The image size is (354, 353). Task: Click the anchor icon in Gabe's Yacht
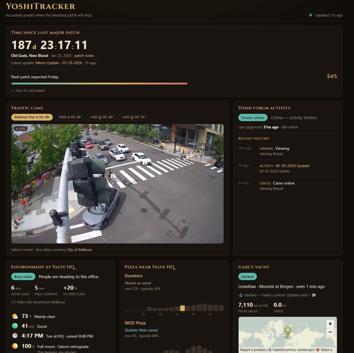click(241, 295)
